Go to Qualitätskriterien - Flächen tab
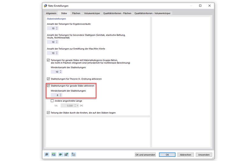This screenshot has width=242, height=161. [x=117, y=13]
